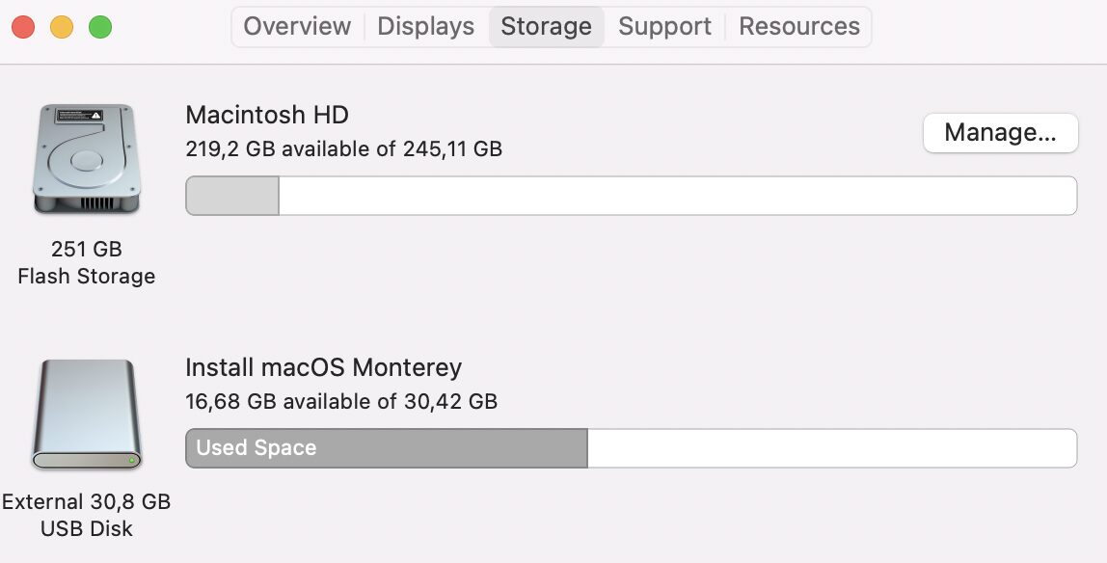This screenshot has height=563, width=1107.
Task: Click the Used Space bar segment
Action: click(x=386, y=448)
